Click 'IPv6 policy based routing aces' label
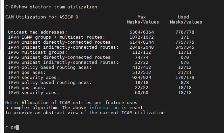The image size is (224, 133). coord(50,83)
